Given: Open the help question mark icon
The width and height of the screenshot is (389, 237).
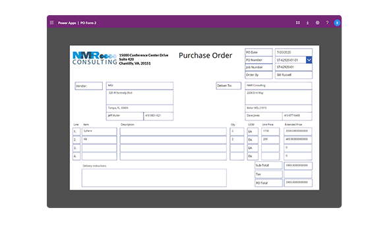Looking at the screenshot, I should tap(327, 23).
